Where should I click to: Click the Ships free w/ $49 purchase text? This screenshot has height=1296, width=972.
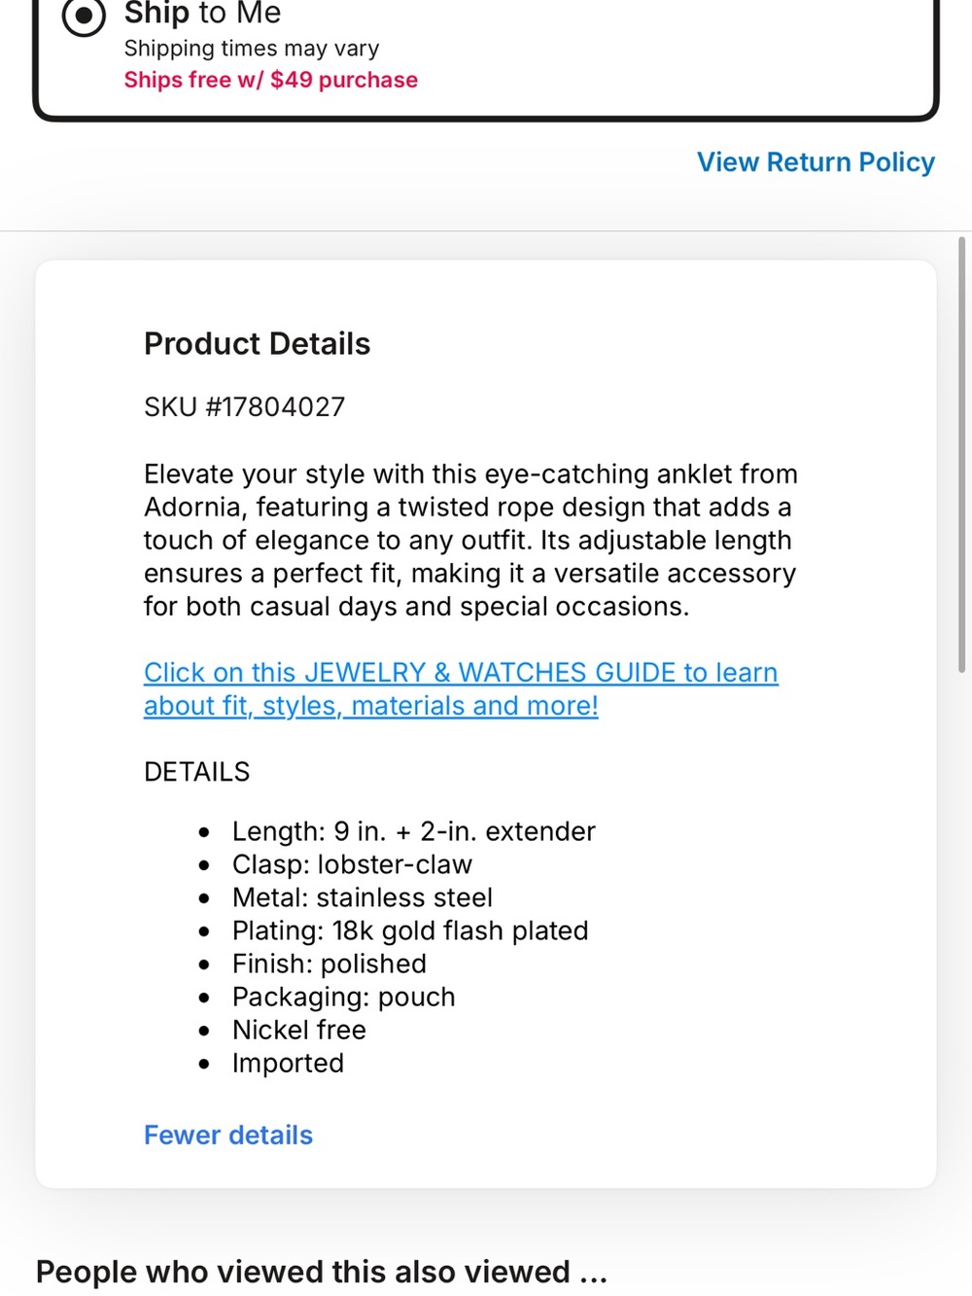(270, 80)
